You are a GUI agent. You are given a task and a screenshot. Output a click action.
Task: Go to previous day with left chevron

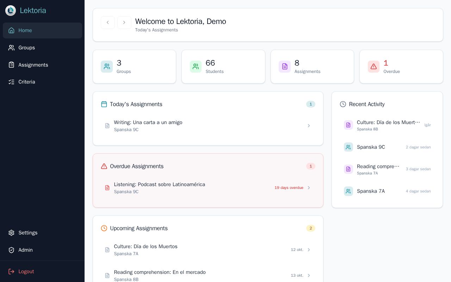point(108,23)
